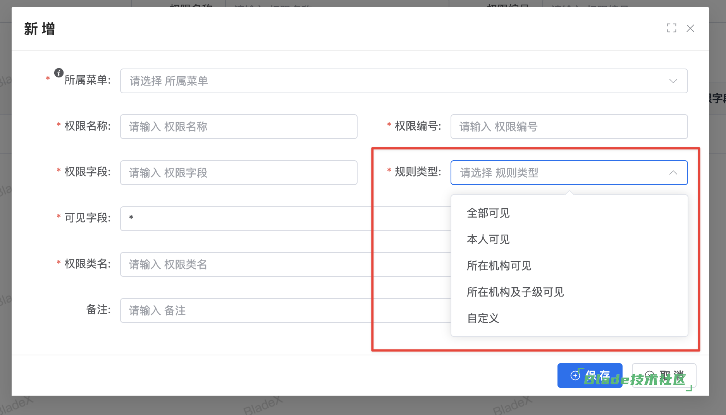Close the 新增 dialog with the X icon
The width and height of the screenshot is (726, 415).
(690, 28)
